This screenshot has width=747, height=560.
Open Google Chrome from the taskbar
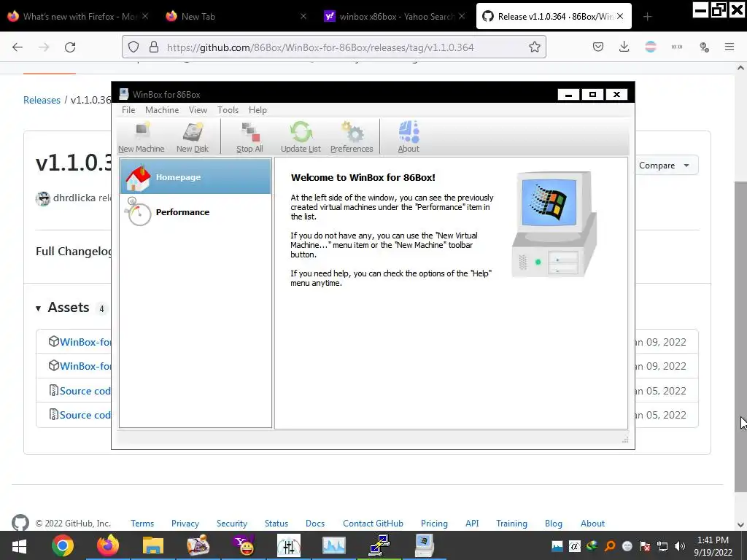(63, 545)
